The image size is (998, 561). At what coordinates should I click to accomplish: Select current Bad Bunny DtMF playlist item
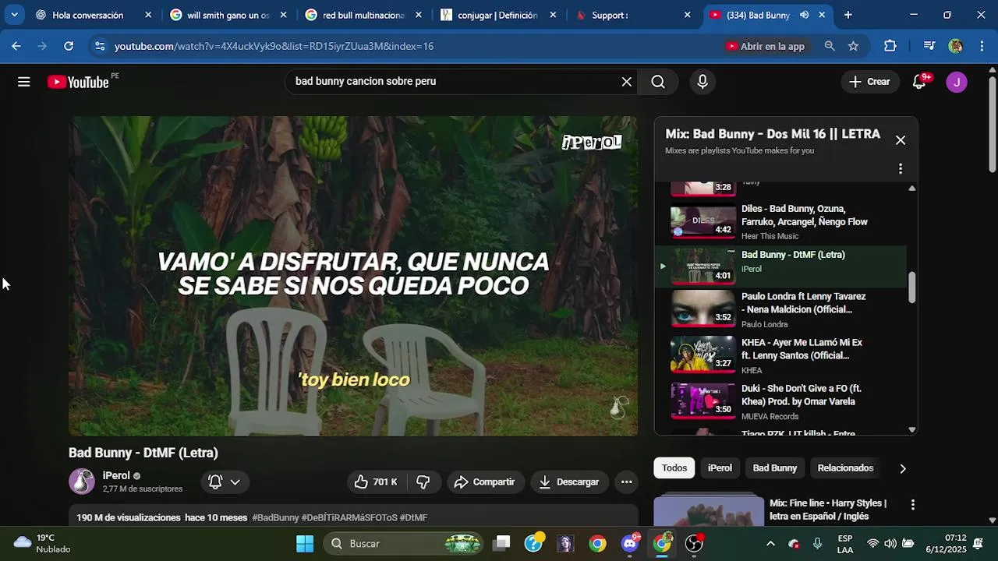780,266
